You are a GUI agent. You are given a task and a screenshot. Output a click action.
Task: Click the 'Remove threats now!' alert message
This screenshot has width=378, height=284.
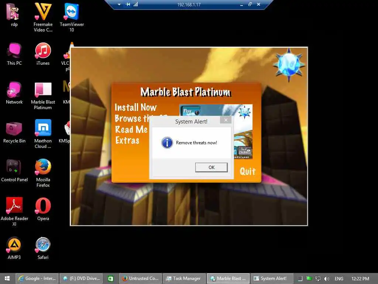click(196, 143)
